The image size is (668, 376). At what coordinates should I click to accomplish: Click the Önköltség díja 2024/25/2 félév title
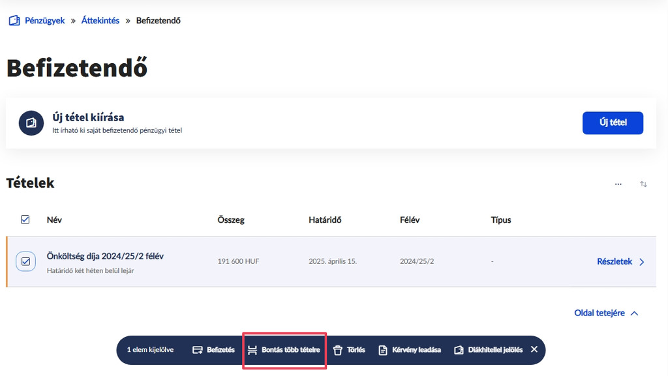click(x=105, y=256)
